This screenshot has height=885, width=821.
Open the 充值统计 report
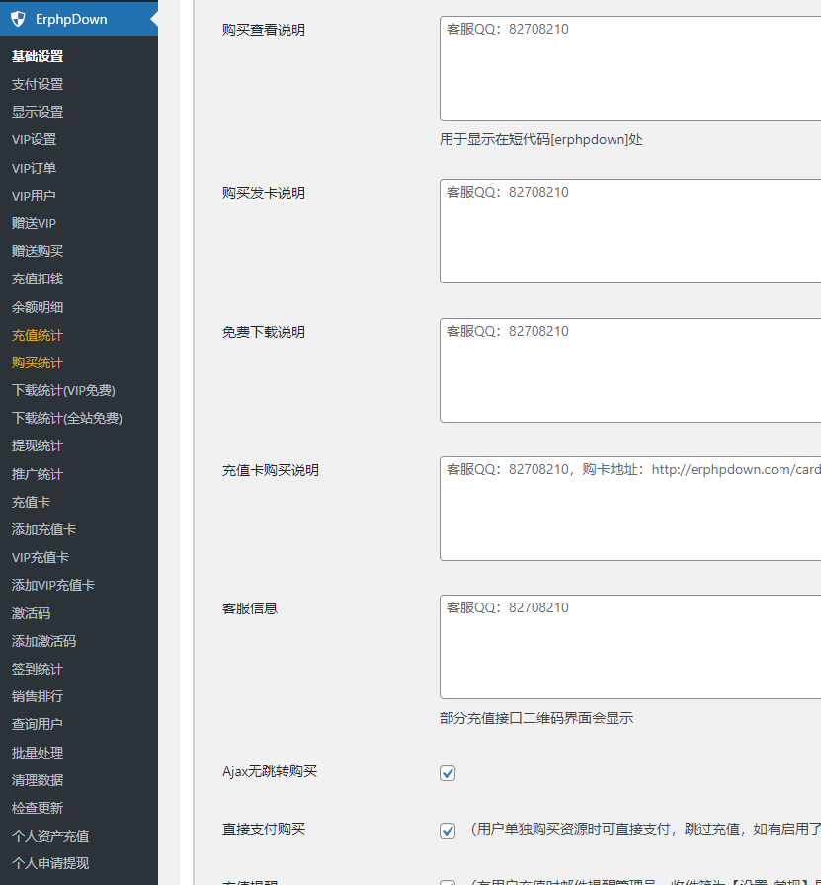click(37, 334)
